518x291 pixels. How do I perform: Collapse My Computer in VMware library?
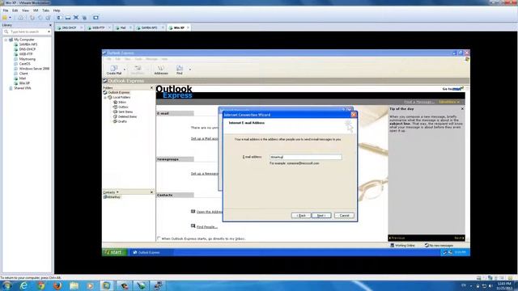[6, 40]
